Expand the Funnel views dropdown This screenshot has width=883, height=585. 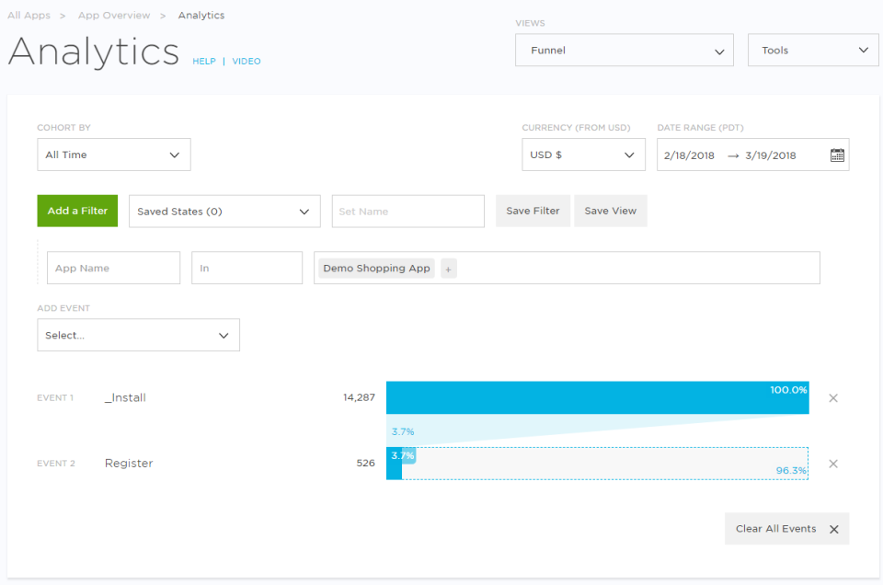click(x=624, y=51)
